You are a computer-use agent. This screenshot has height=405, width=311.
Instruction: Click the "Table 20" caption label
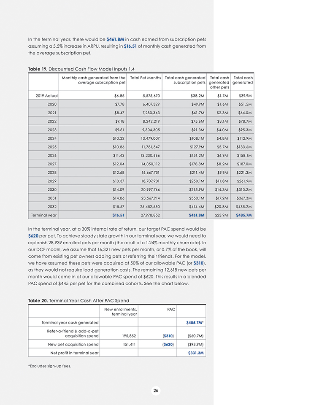coord(37,300)
